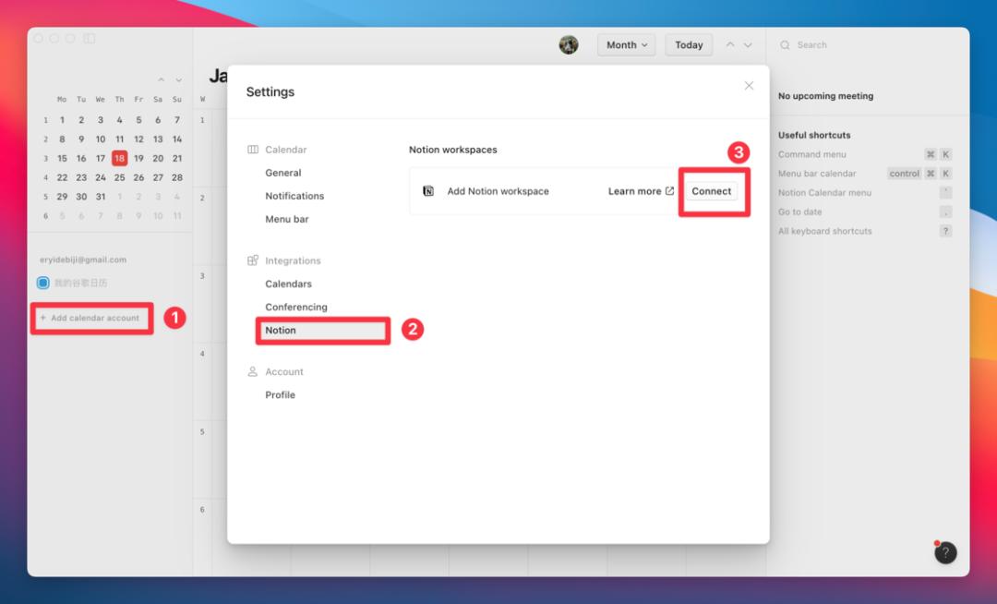Click the Command menu shortcut row
Screen dimensions: 997x604
pyautogui.click(x=865, y=154)
